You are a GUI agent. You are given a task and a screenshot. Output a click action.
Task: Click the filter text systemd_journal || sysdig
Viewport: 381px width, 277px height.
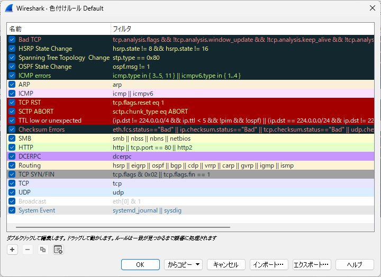coord(147,210)
